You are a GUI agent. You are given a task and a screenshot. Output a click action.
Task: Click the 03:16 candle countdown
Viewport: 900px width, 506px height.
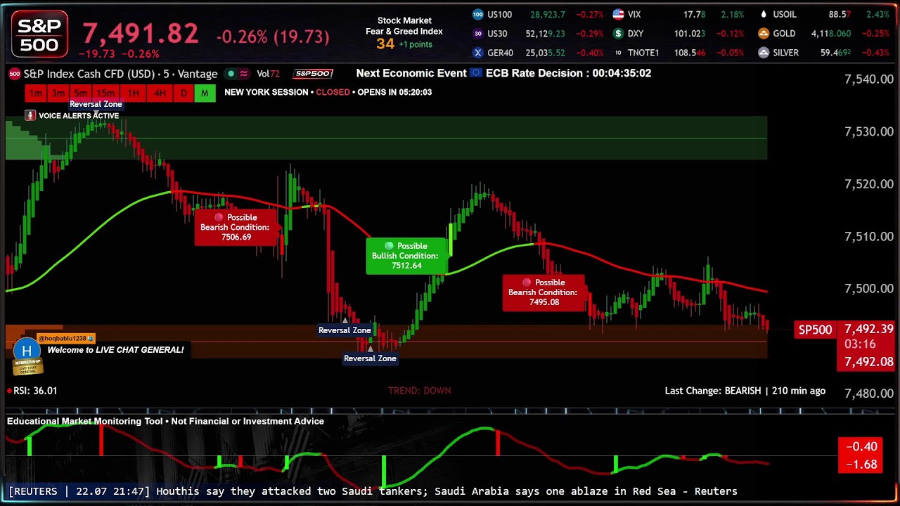[859, 344]
